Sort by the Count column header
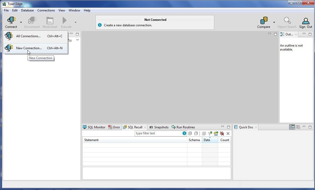 click(224, 140)
